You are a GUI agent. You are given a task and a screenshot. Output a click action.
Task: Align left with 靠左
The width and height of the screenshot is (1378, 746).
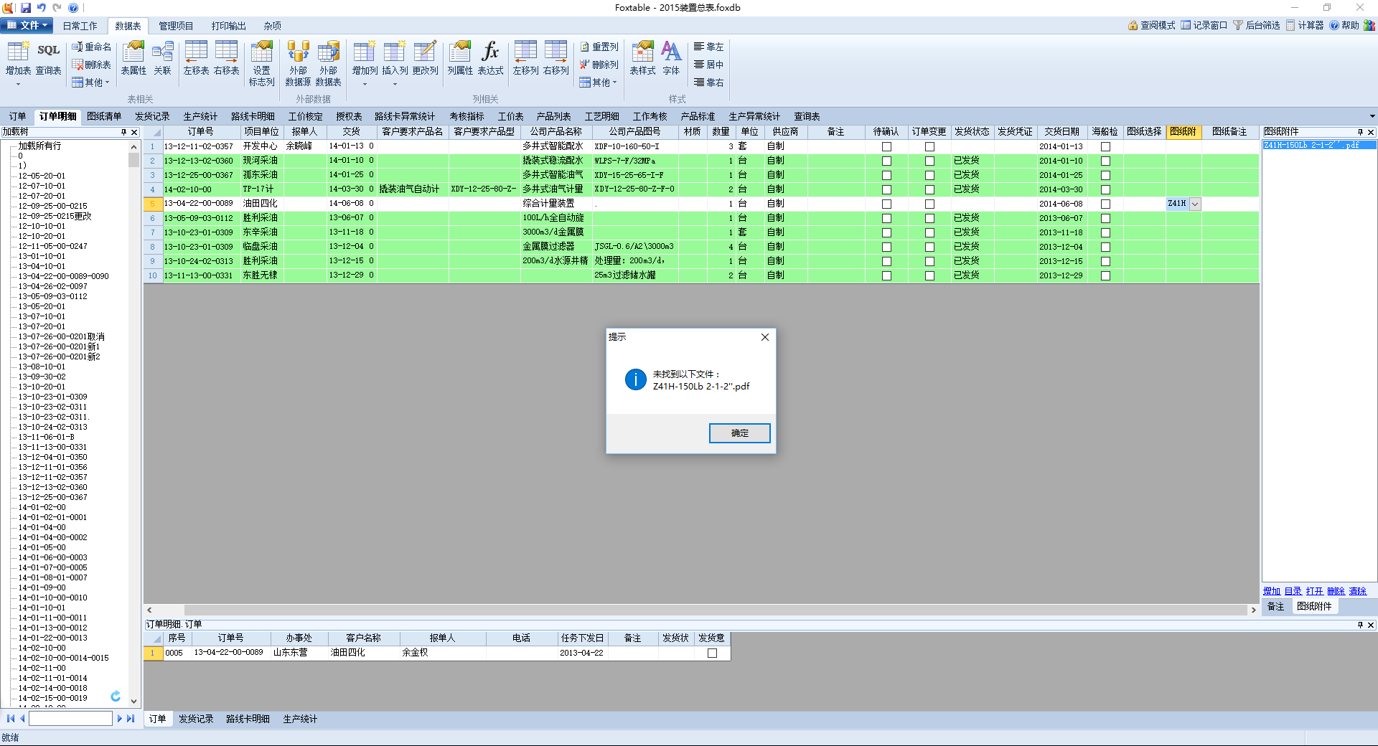[708, 47]
